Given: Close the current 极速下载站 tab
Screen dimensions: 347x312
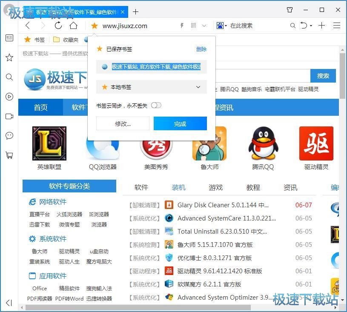Looking at the screenshot, I should pos(123,12).
